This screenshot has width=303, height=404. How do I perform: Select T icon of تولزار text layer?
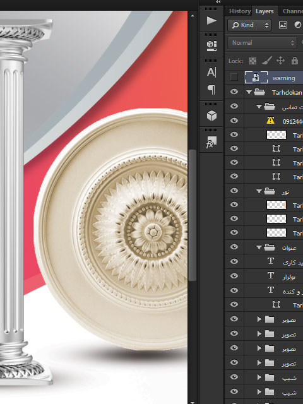click(271, 275)
